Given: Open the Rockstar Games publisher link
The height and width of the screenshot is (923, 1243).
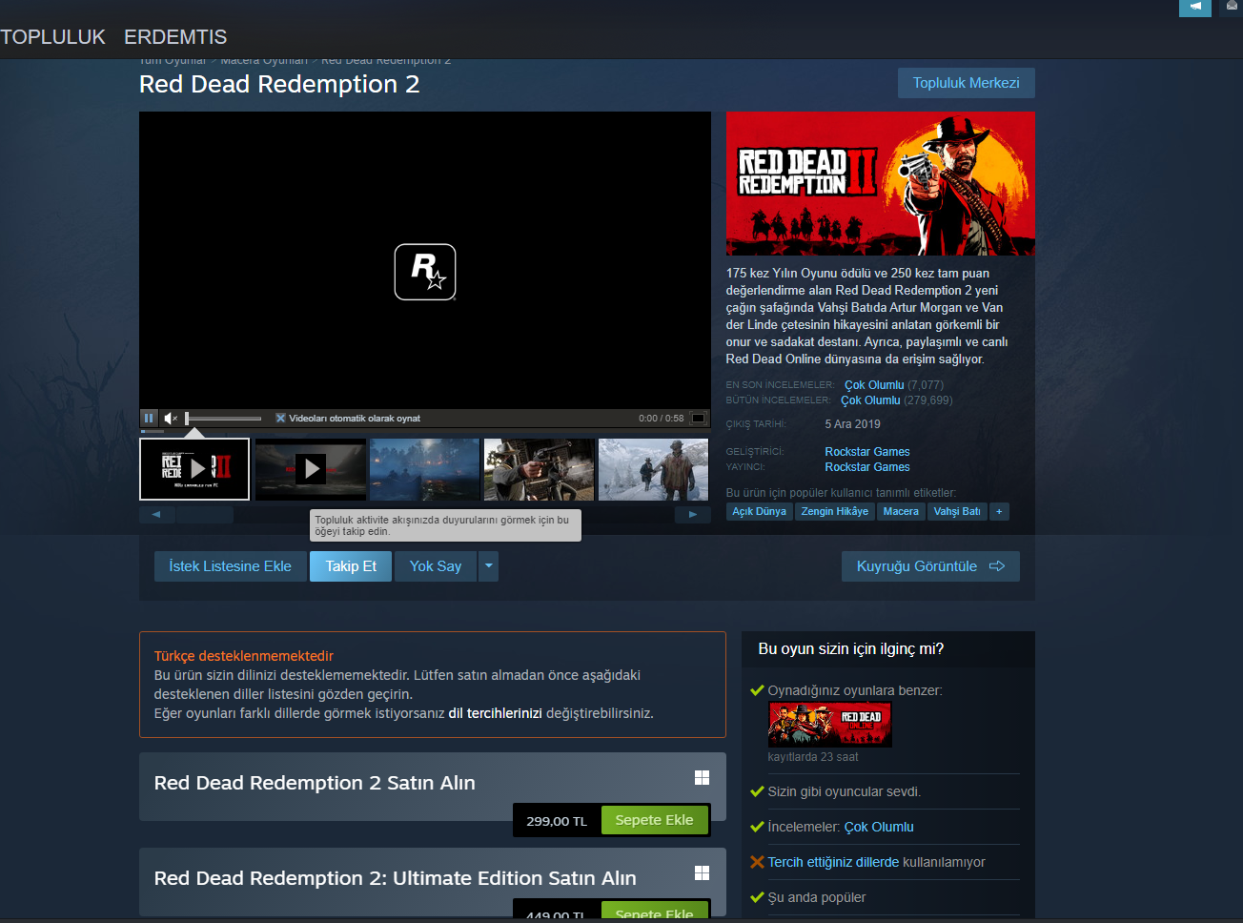Looking at the screenshot, I should point(867,467).
